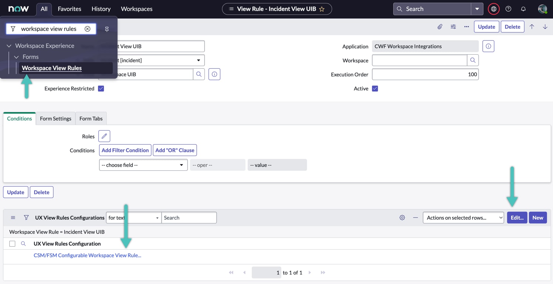
Task: Open the choose field dropdown
Action: click(143, 165)
